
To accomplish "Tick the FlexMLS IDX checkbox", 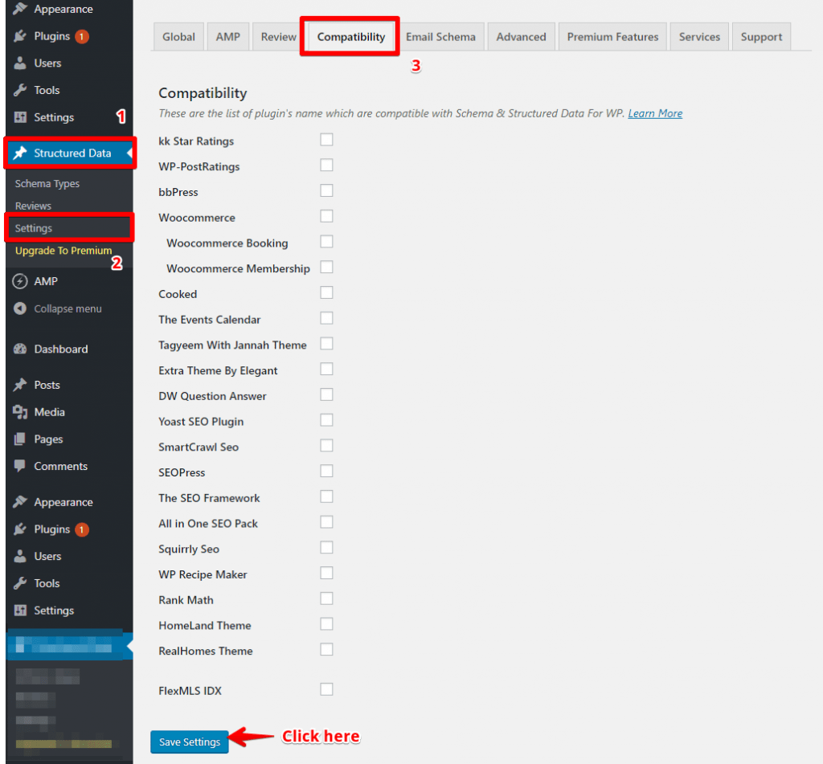I will tap(326, 689).
